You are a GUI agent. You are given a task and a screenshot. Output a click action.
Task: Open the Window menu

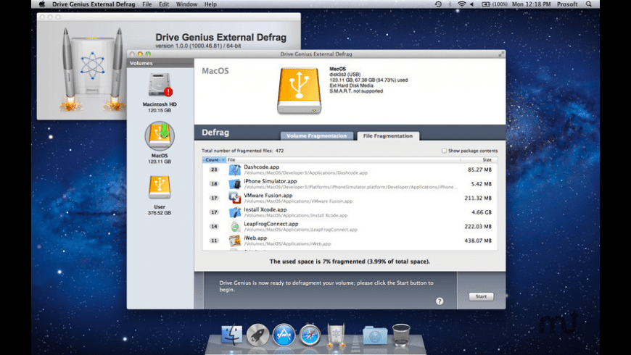(x=186, y=4)
